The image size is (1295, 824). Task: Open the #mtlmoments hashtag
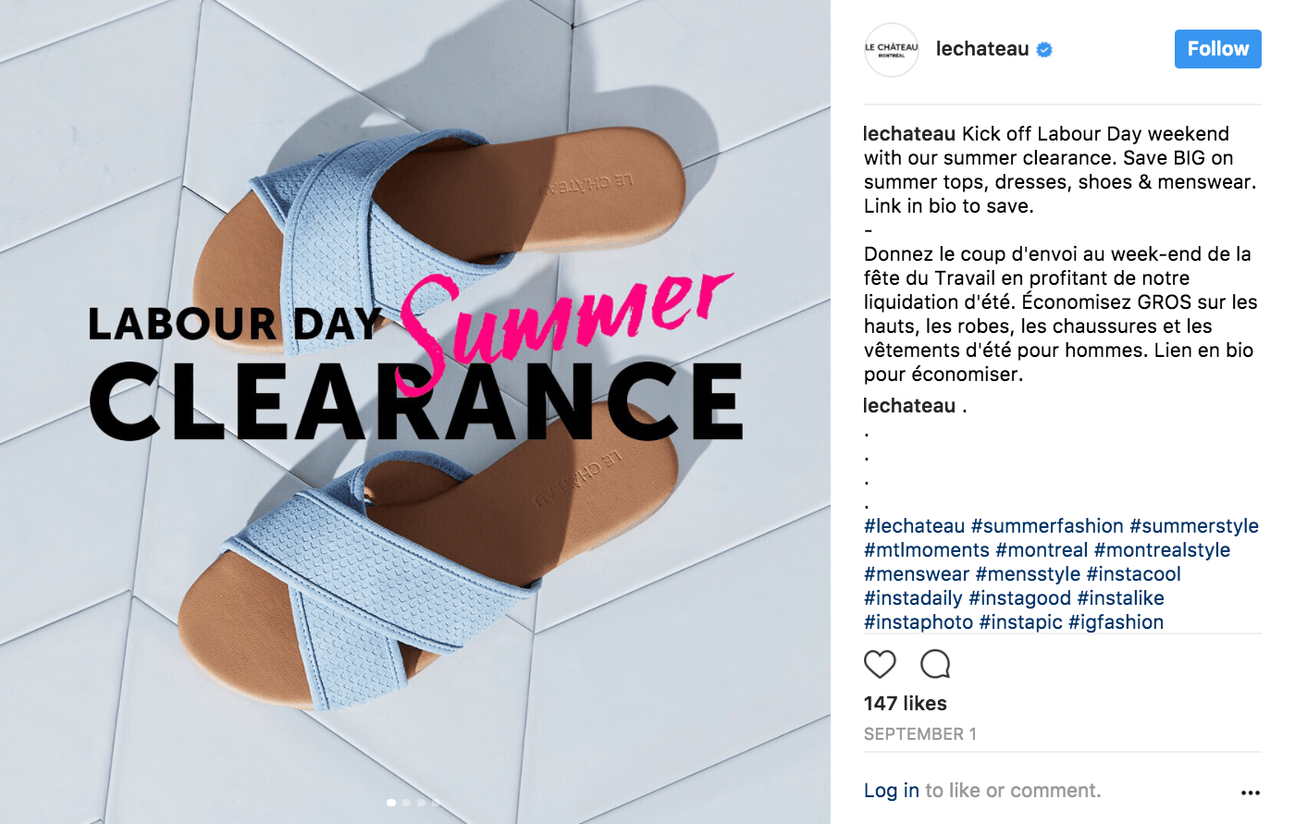927,550
